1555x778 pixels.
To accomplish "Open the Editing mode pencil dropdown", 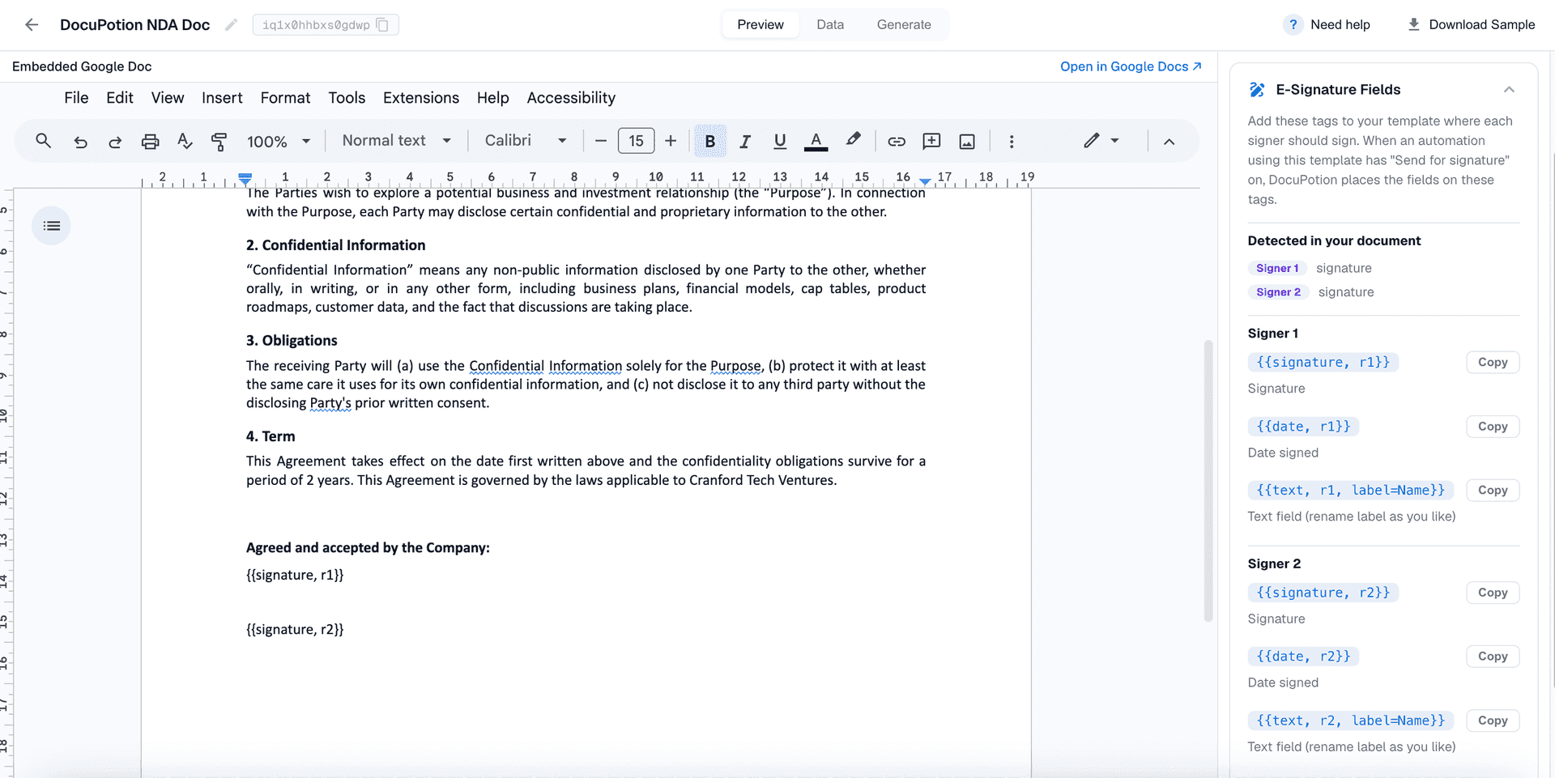I will click(1101, 141).
